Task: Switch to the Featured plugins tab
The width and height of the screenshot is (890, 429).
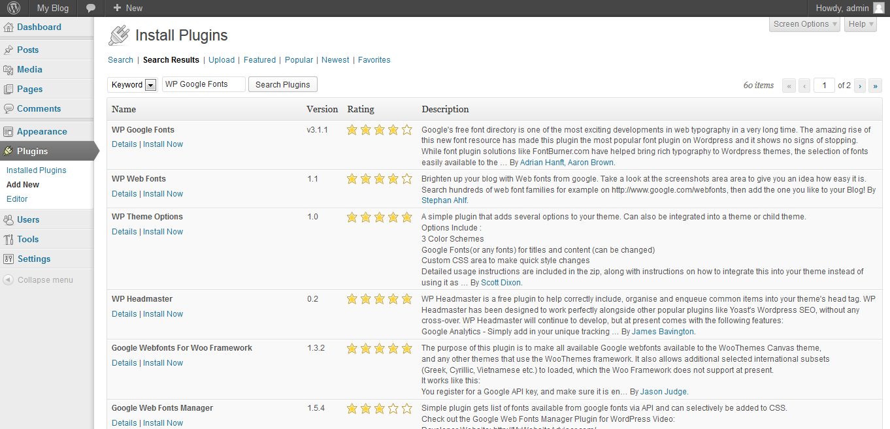Action: coord(259,60)
